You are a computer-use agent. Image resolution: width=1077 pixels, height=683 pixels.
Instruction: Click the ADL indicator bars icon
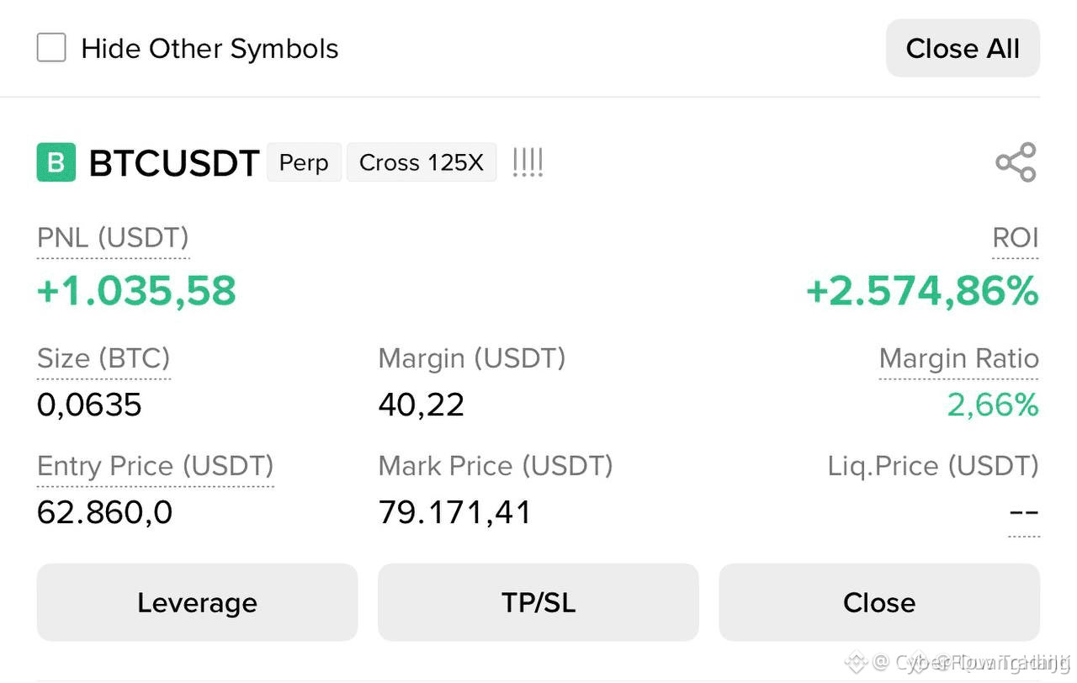528,162
